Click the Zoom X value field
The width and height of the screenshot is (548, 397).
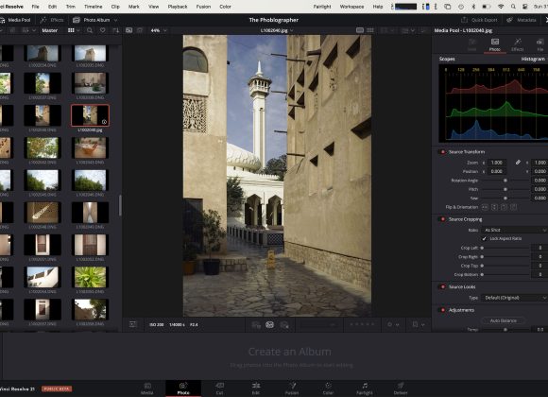pos(496,163)
